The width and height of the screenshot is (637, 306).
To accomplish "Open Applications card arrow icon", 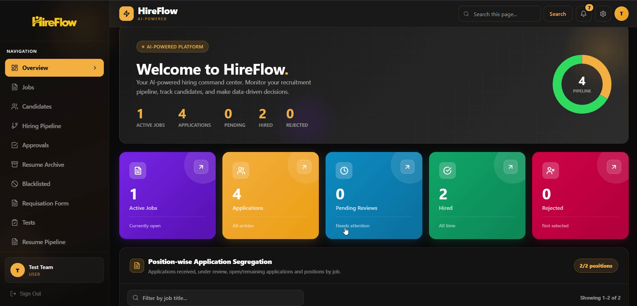I will tap(304, 167).
